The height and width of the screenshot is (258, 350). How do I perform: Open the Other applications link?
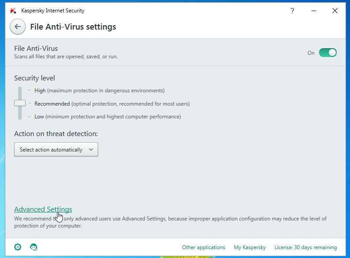[x=203, y=247]
